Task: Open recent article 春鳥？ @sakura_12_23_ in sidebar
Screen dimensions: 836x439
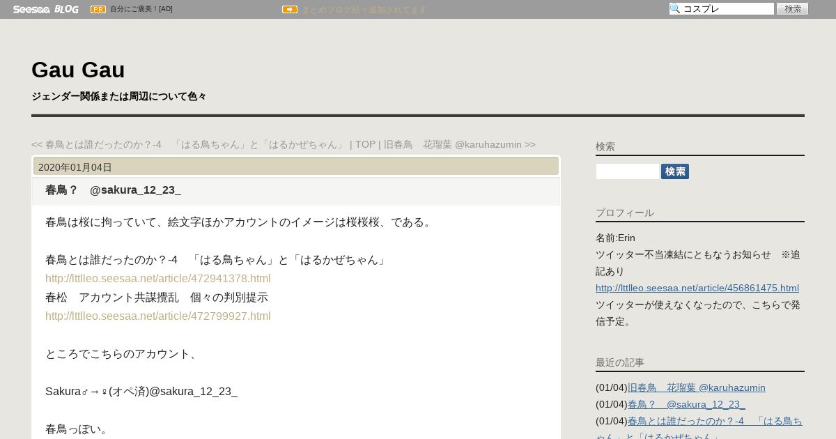Action: pos(686,404)
